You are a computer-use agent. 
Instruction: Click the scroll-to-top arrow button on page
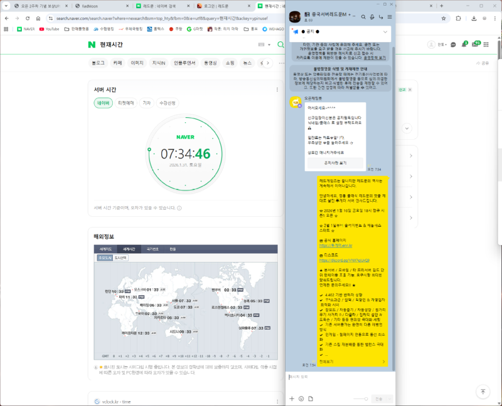coord(483,392)
